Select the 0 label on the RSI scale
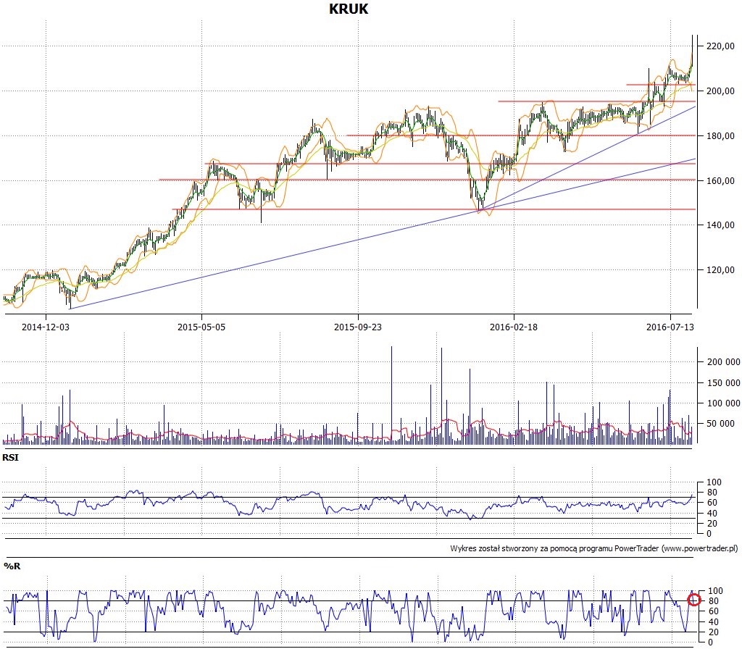Image resolution: width=742 pixels, height=649 pixels. [x=709, y=534]
